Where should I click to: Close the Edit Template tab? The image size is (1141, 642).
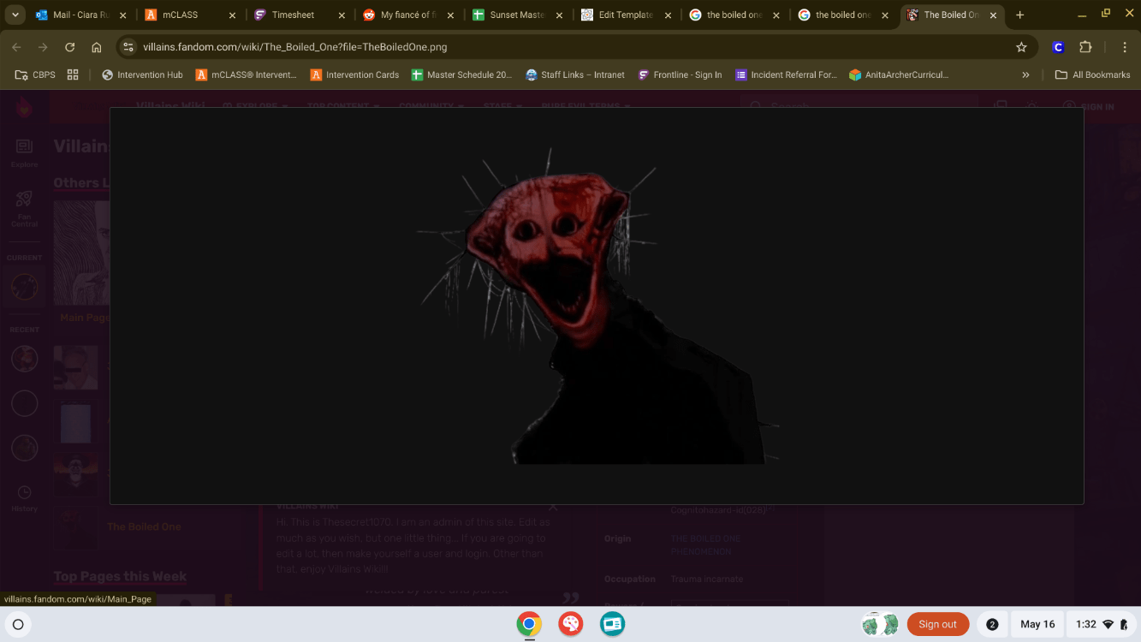(668, 15)
